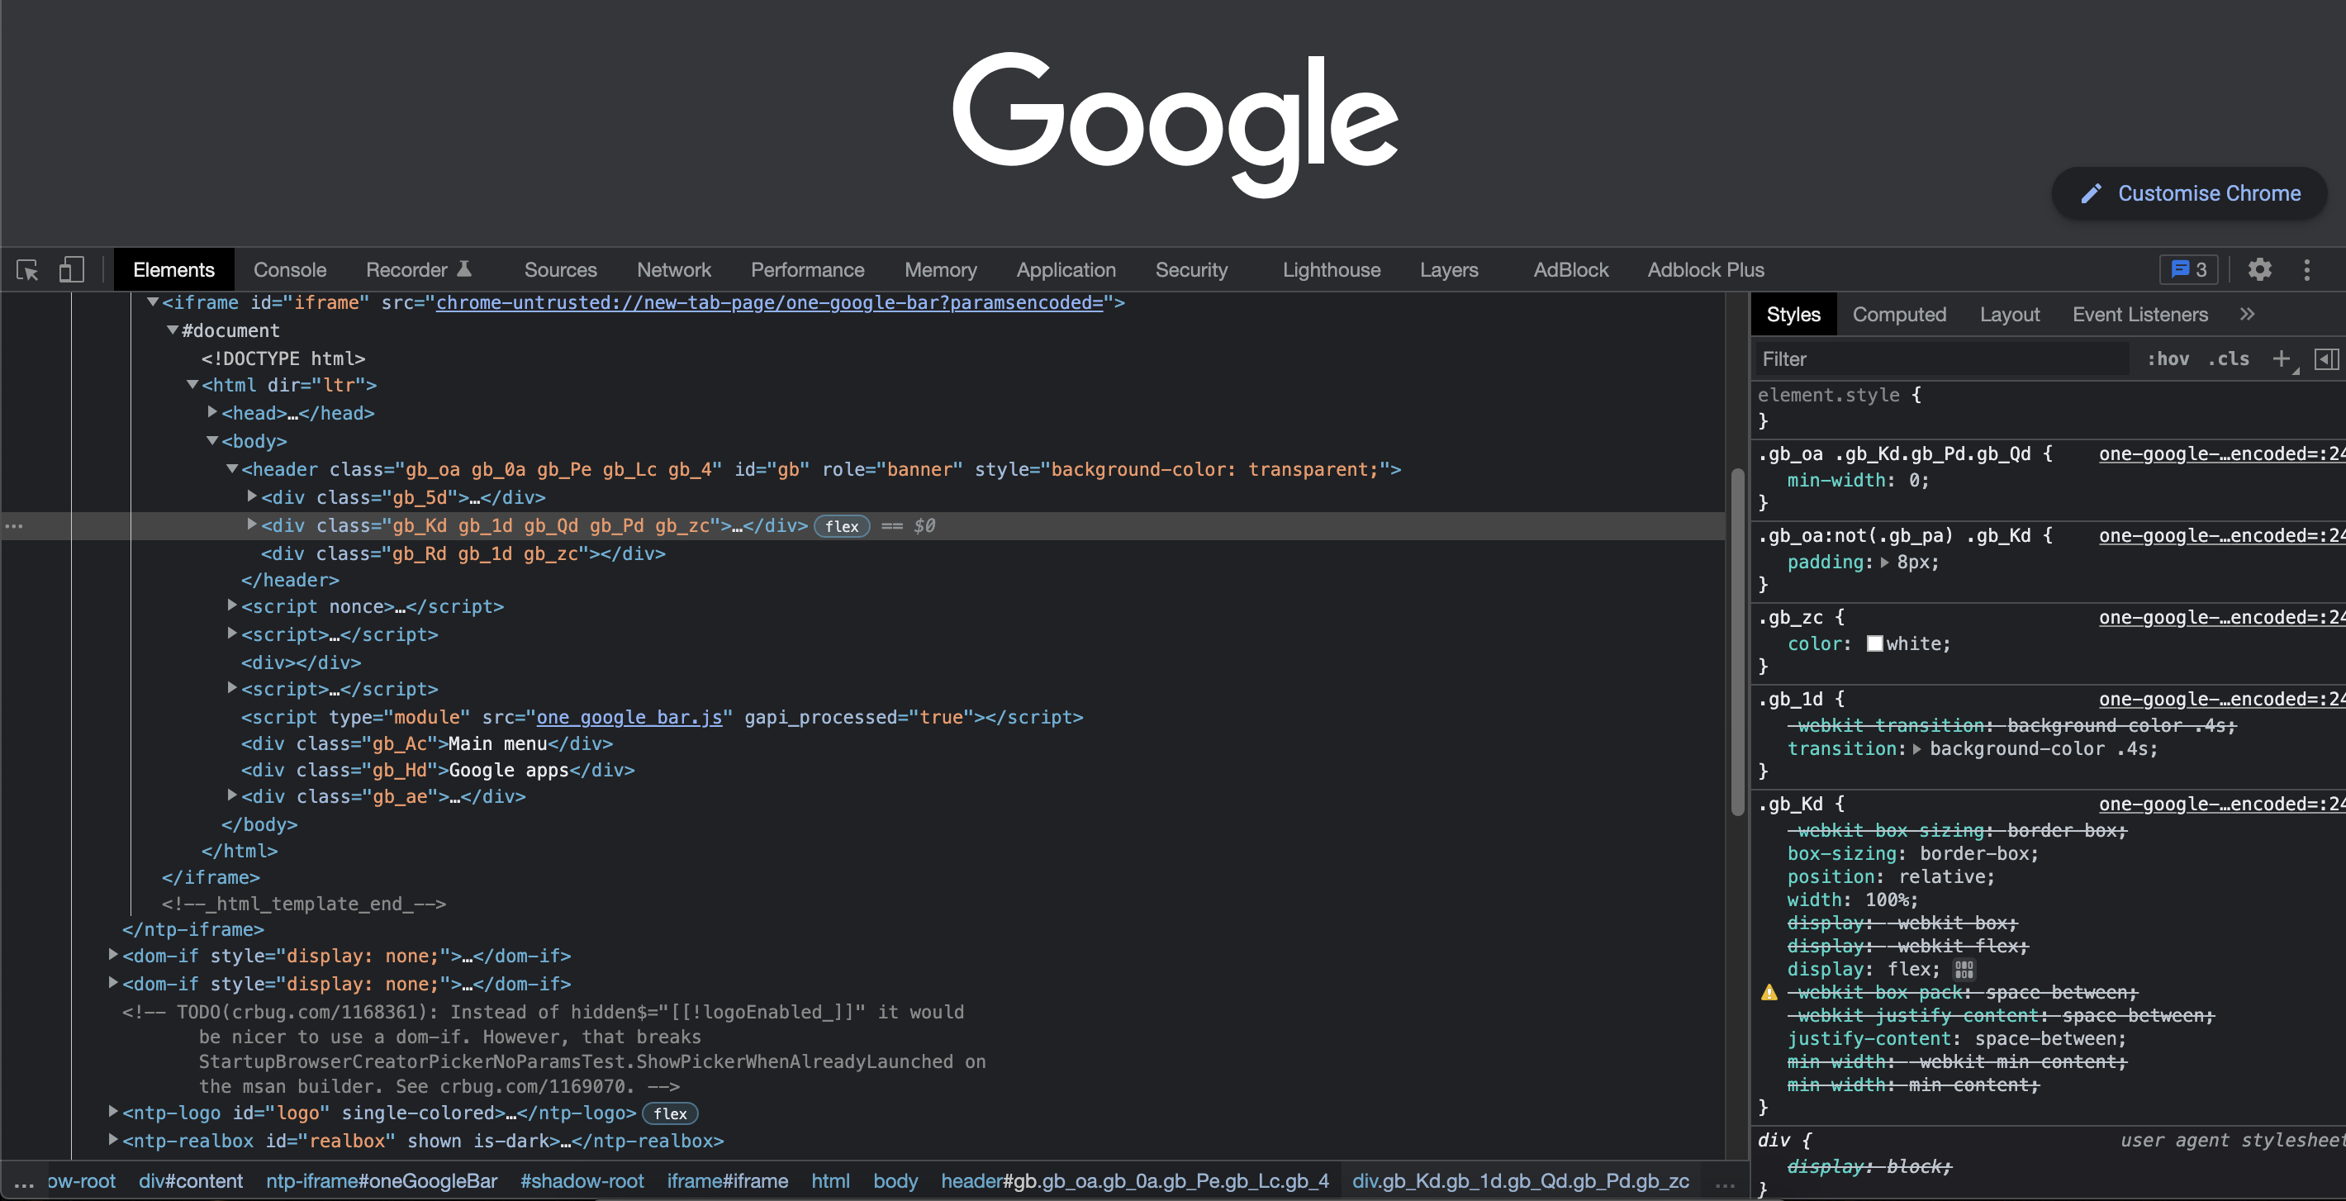This screenshot has width=2346, height=1201.
Task: Toggle the flex display indicator badge
Action: tap(841, 525)
